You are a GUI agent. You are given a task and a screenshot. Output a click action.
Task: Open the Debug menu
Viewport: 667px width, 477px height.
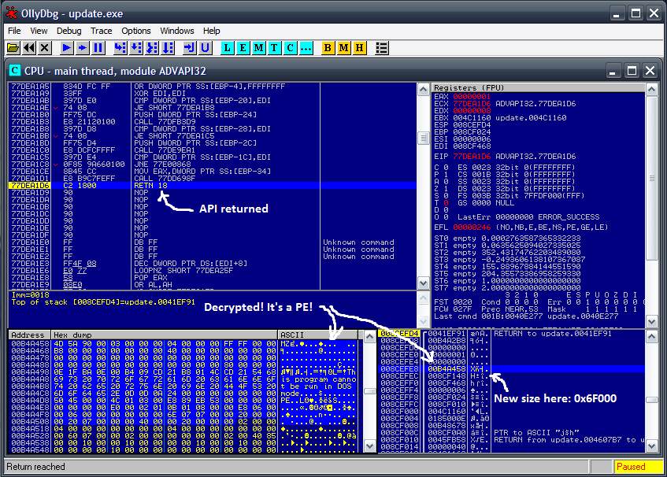point(69,31)
